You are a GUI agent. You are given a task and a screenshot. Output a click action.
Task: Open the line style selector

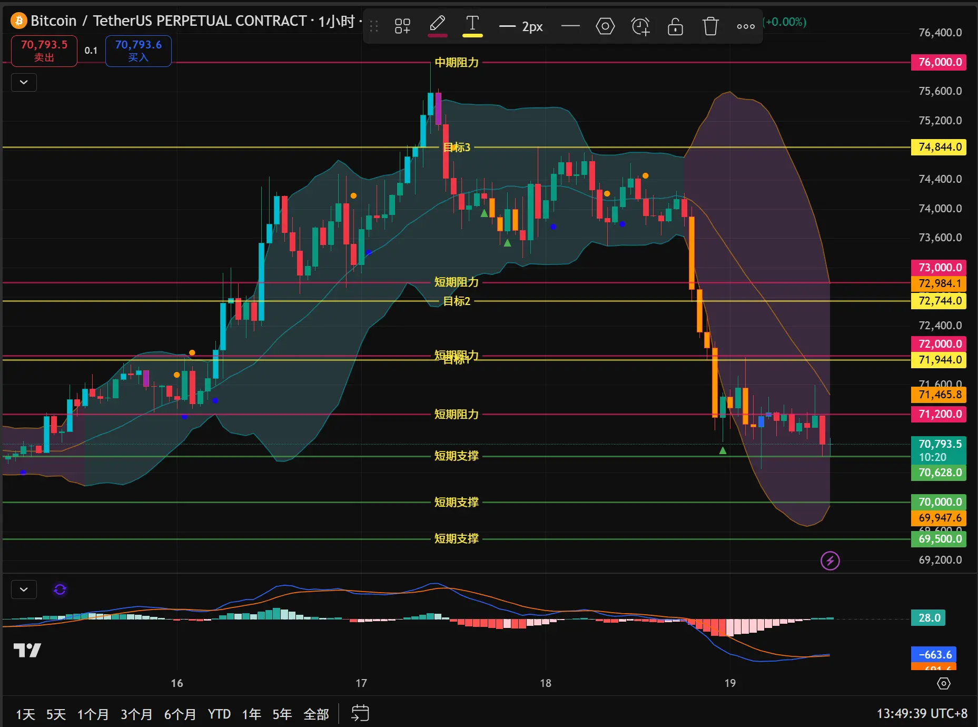click(570, 26)
